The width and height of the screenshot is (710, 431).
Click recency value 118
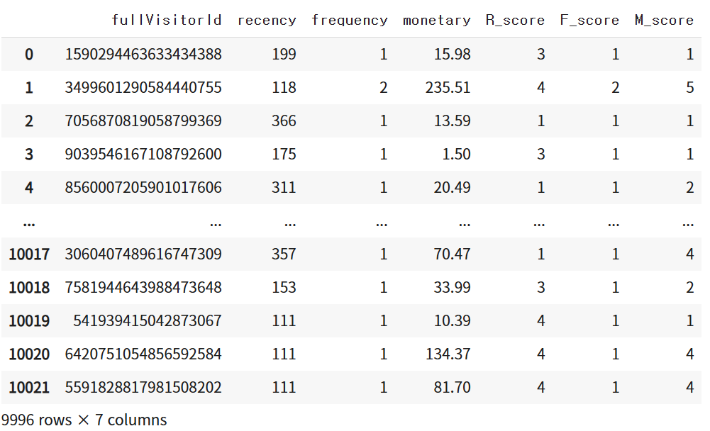(x=284, y=87)
